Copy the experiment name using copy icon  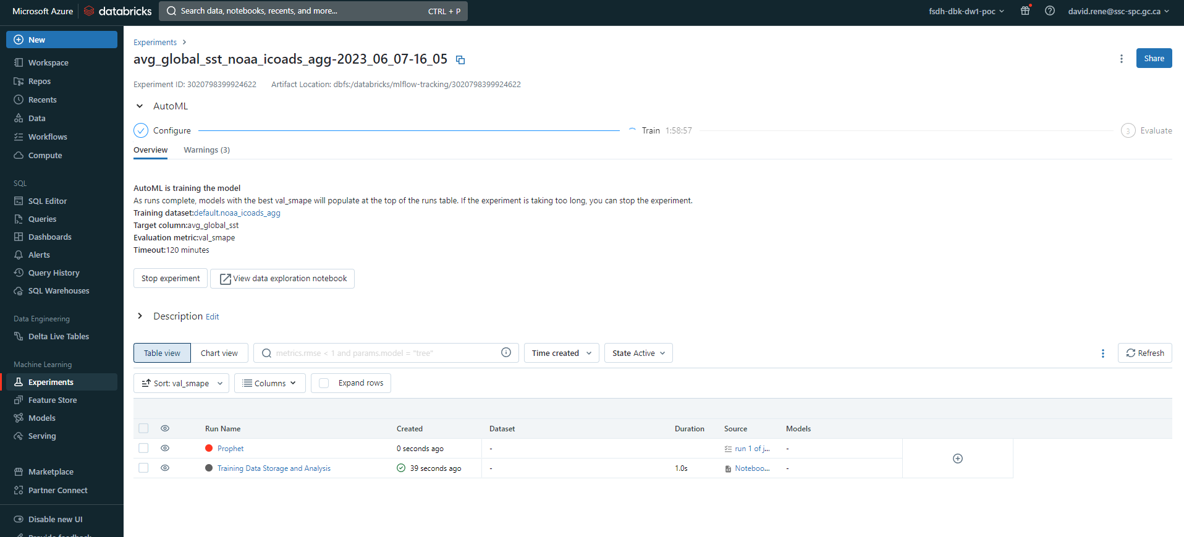(x=460, y=60)
